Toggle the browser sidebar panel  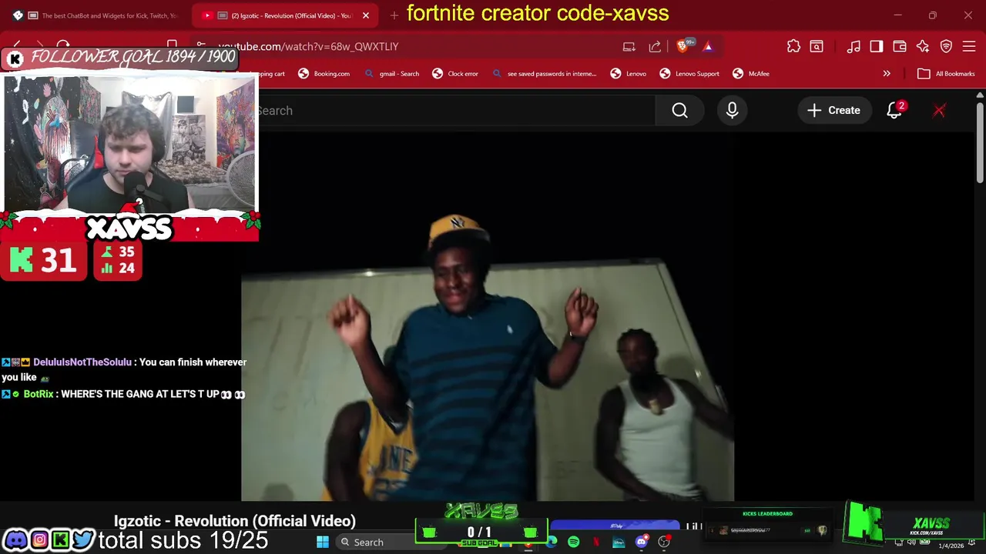(x=877, y=47)
